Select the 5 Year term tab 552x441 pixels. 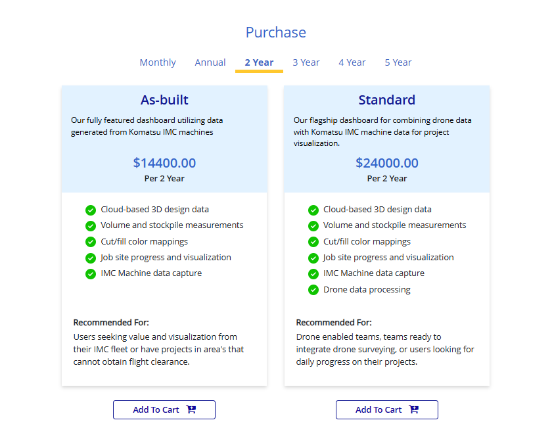[x=398, y=62]
